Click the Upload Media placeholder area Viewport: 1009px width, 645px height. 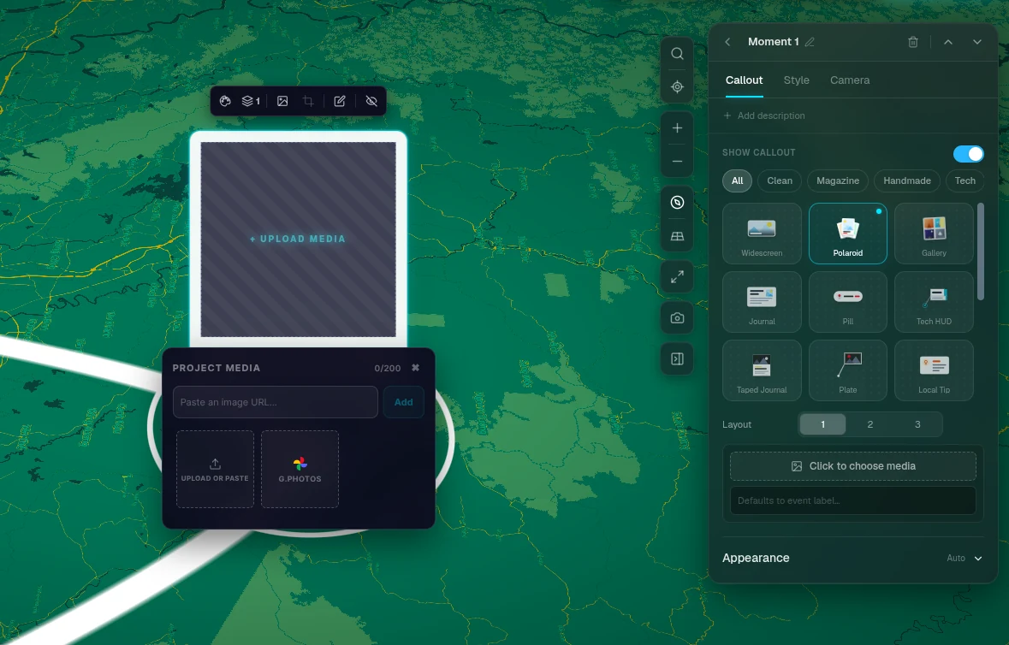pyautogui.click(x=298, y=240)
